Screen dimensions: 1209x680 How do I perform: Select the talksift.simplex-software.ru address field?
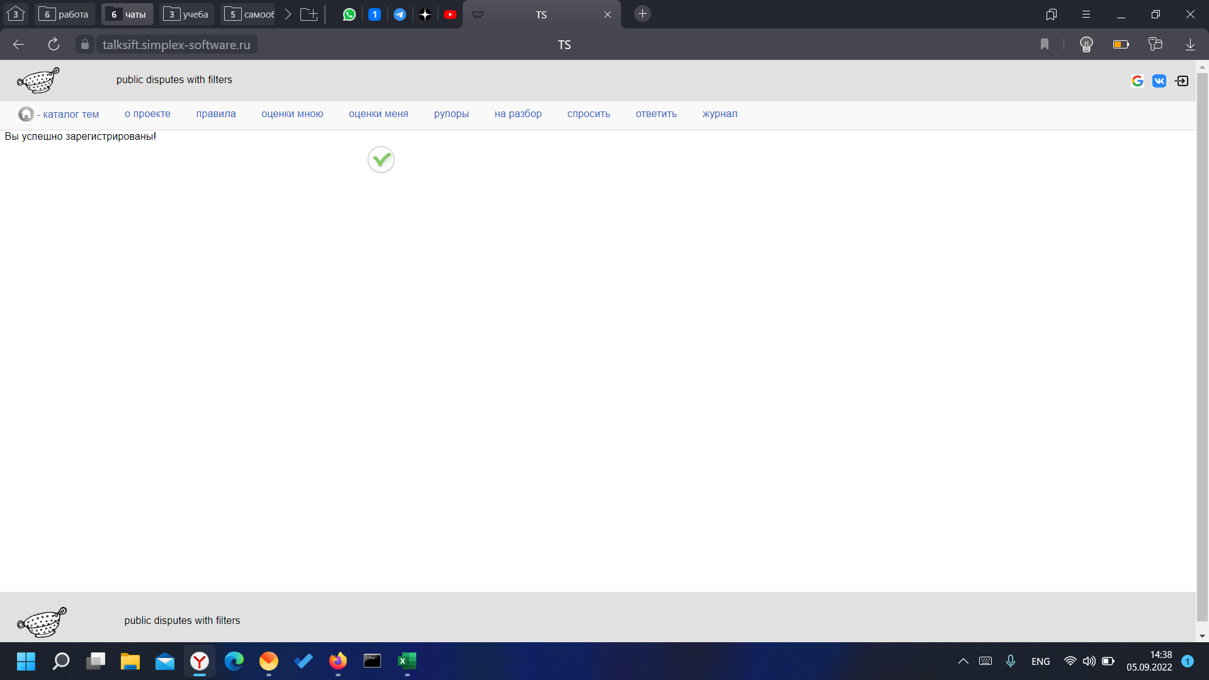[x=176, y=45]
